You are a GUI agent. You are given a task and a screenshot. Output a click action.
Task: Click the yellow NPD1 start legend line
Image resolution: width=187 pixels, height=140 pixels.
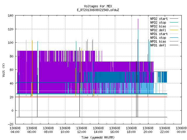pos(174,34)
